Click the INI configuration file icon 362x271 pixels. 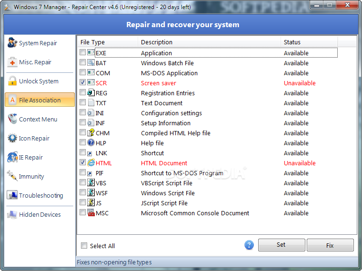coord(90,113)
